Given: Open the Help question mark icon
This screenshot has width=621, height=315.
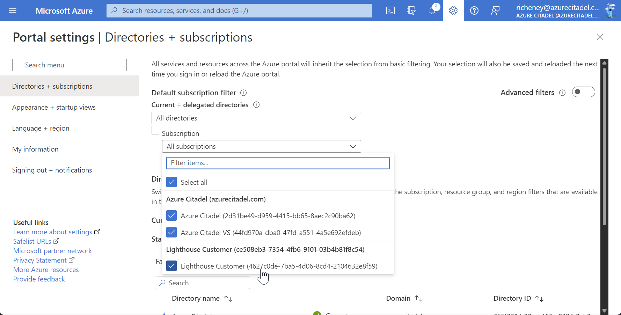Looking at the screenshot, I should [x=474, y=10].
